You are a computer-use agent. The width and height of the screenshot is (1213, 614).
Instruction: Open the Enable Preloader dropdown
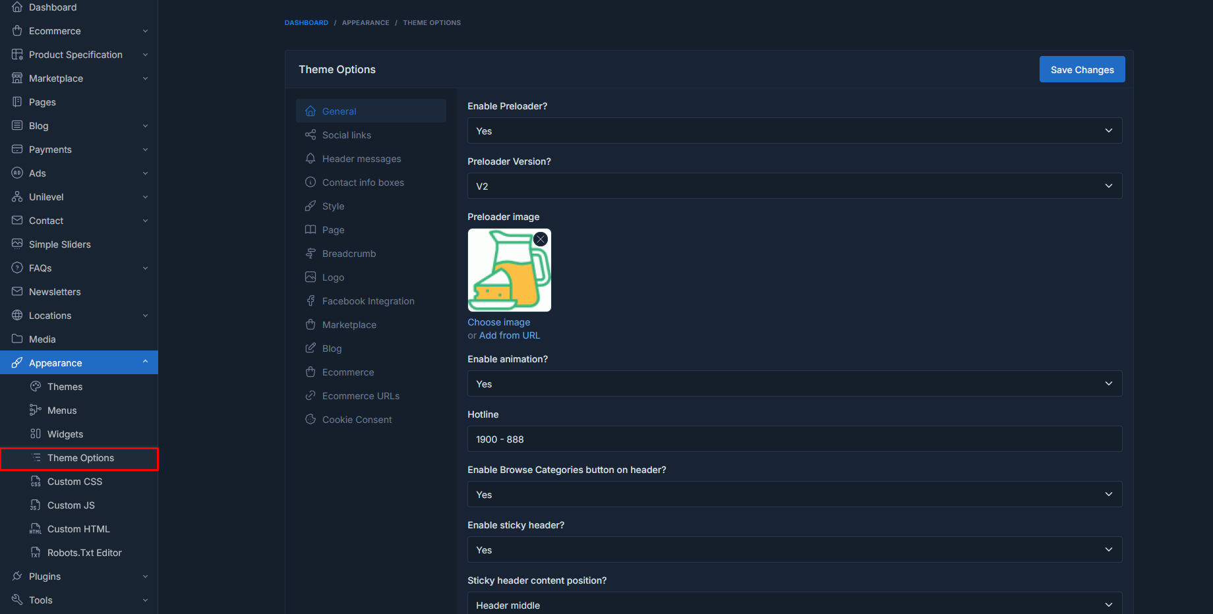pyautogui.click(x=794, y=131)
